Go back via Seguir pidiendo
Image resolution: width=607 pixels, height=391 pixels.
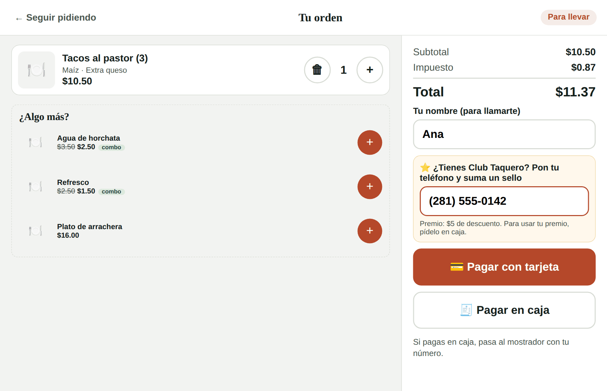click(56, 17)
